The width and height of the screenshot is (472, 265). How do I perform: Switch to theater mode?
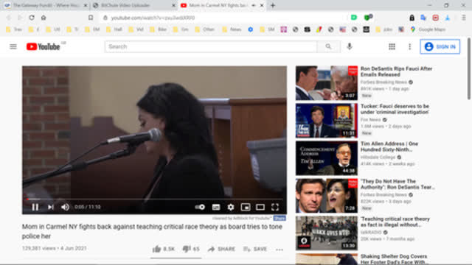click(260, 207)
